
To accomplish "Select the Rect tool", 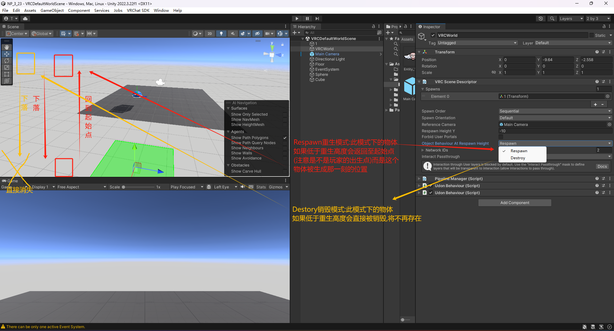I will 7,74.
